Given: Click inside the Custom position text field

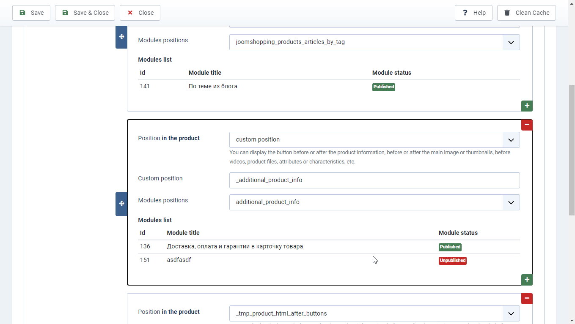Looking at the screenshot, I should pos(374,180).
